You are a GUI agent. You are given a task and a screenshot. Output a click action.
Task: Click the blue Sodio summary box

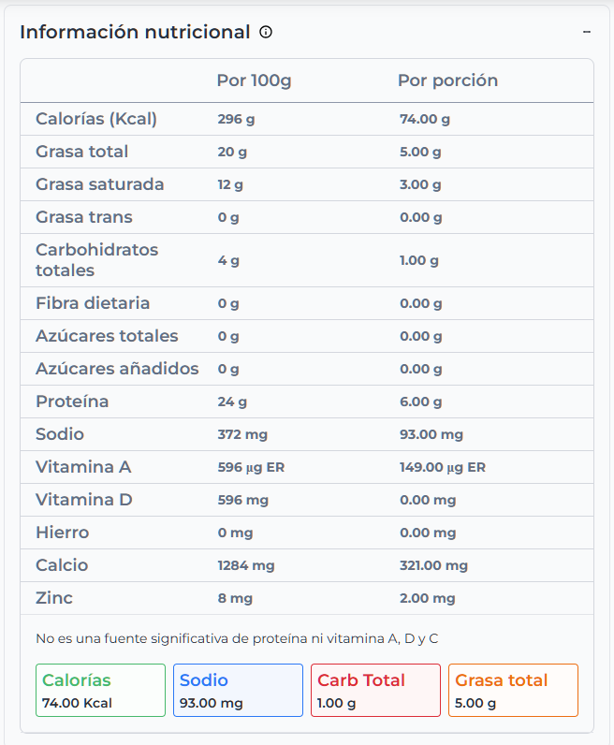pyautogui.click(x=238, y=691)
